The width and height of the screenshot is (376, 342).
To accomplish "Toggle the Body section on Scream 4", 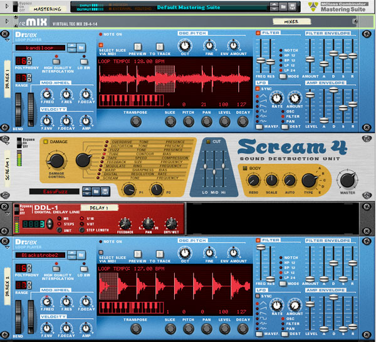I will (245, 168).
